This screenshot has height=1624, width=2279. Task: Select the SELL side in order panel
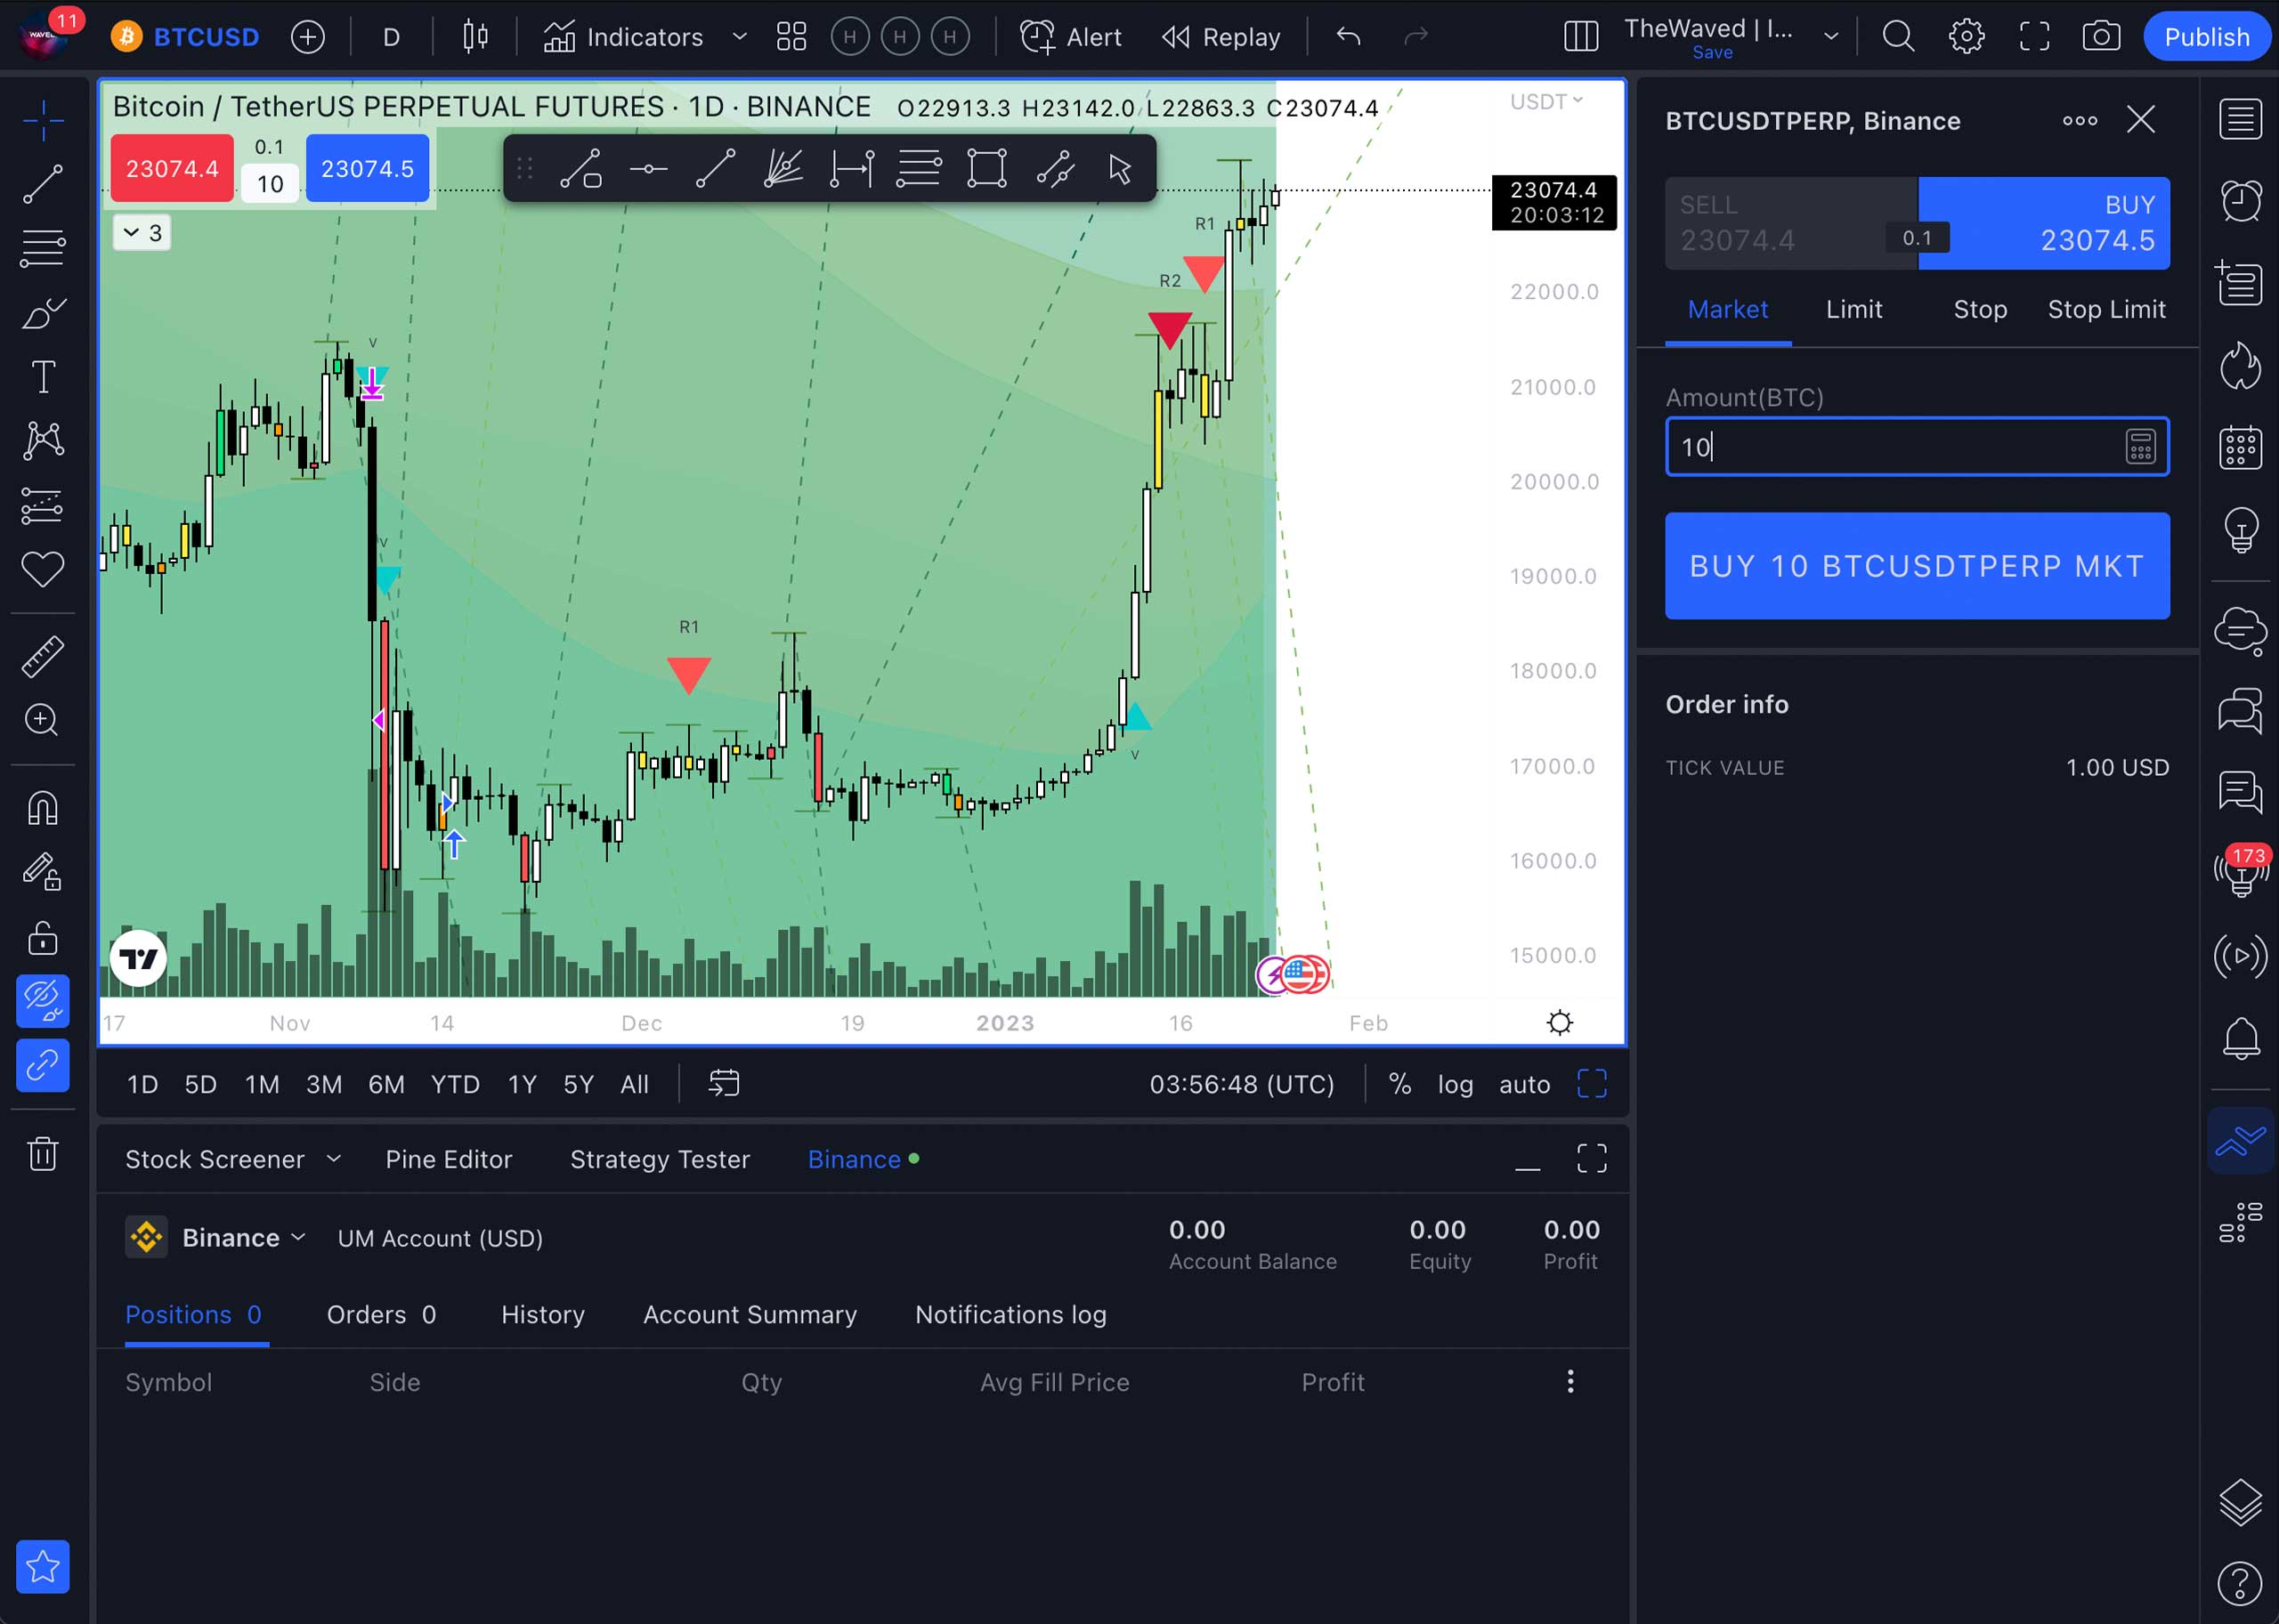point(1791,223)
